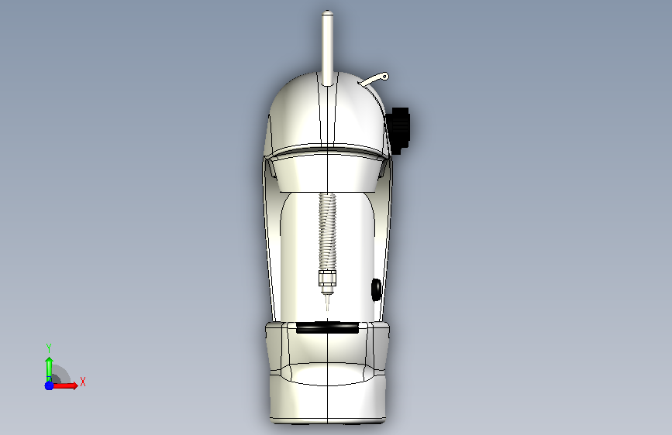Select the black oval button on the body
672x435 pixels.
point(376,289)
